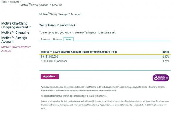
Task: Select the Rates tab
Action: [x=68, y=39]
